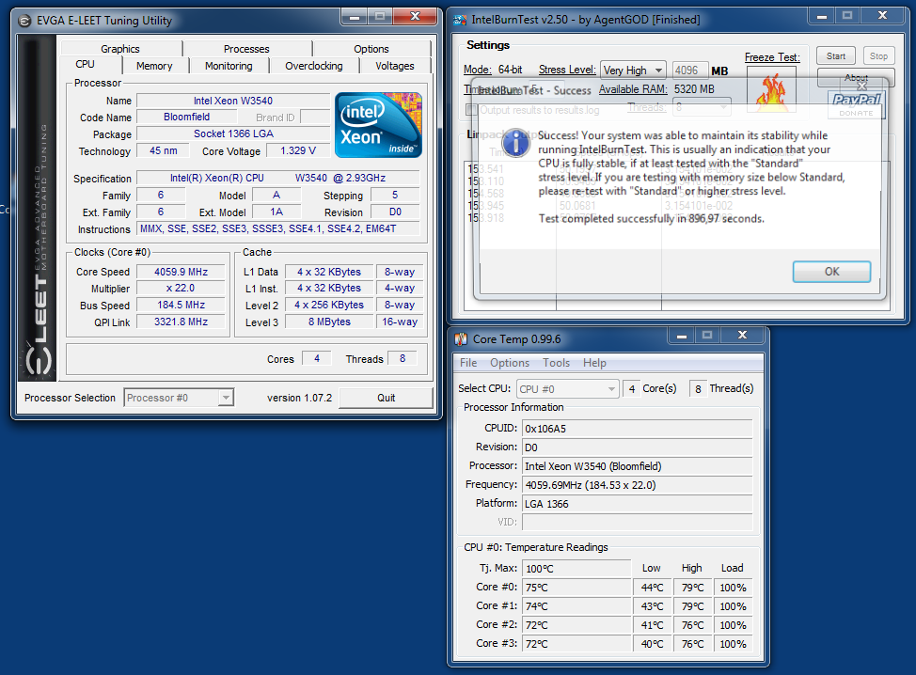Select the CPU tab
This screenshot has width=916, height=675.
(86, 64)
